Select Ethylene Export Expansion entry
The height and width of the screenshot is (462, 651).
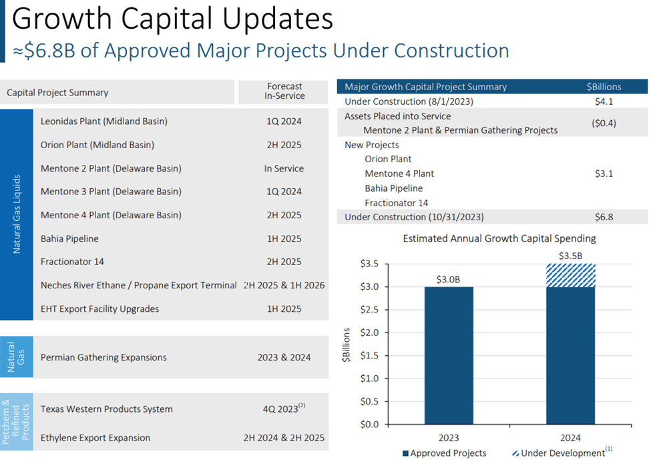[95, 437]
